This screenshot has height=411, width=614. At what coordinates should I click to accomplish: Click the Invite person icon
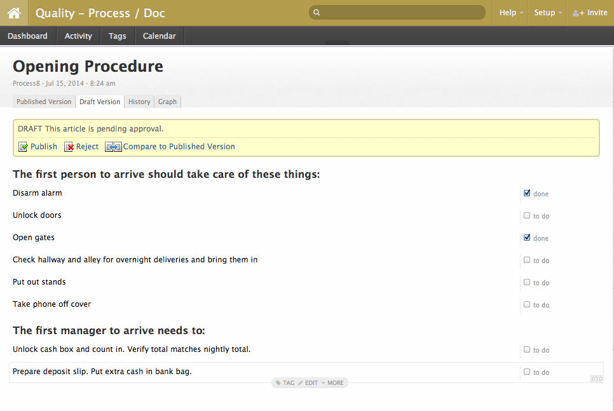pyautogui.click(x=578, y=13)
